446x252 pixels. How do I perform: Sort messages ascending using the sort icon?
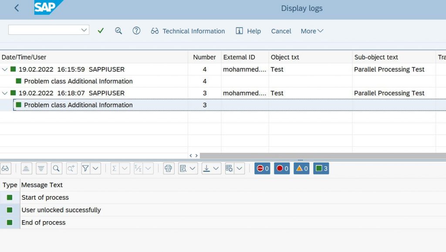coord(26,168)
